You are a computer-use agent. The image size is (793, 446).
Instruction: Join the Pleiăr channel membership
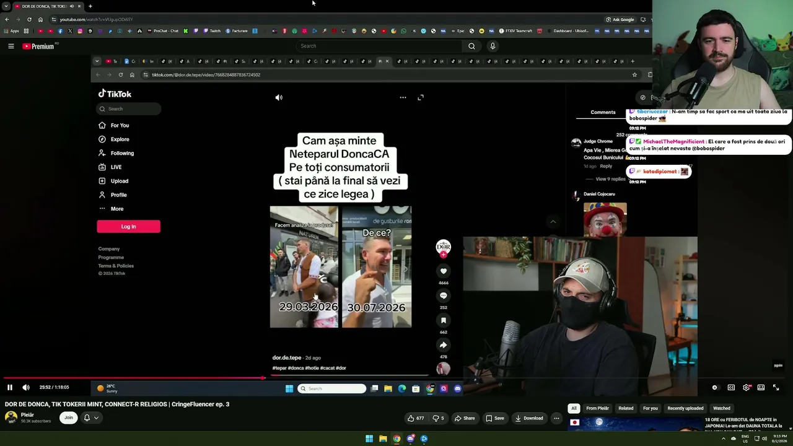[x=69, y=418]
